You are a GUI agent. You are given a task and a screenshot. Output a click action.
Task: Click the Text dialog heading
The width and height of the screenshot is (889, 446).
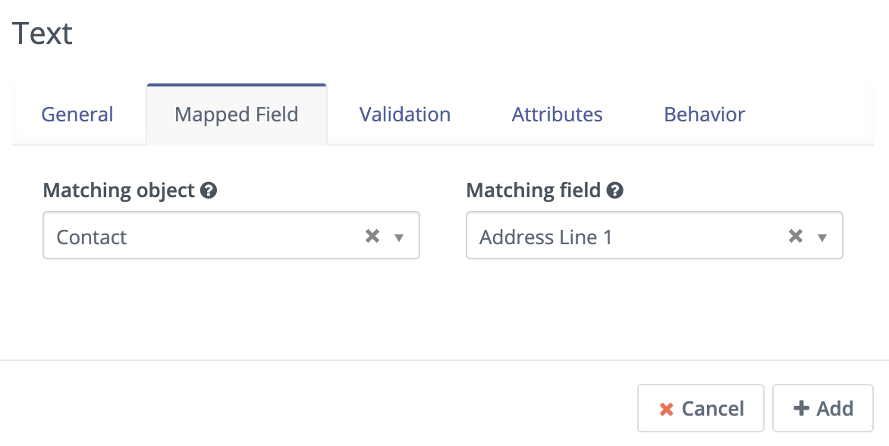42,33
